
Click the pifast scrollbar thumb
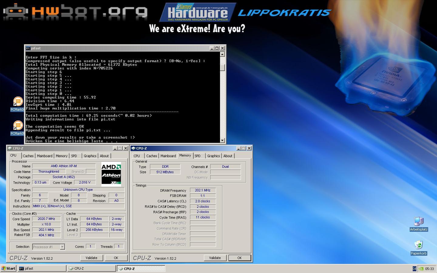(222, 67)
